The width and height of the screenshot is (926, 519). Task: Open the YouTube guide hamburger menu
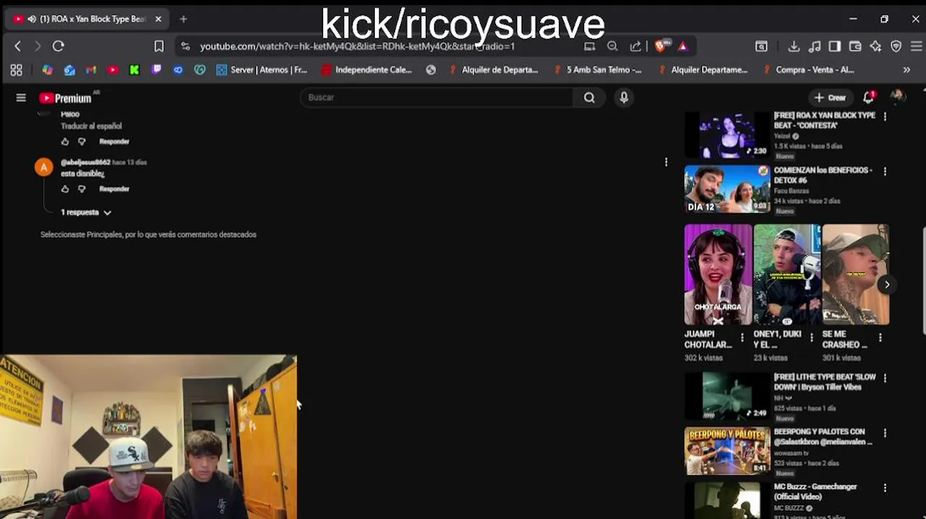coord(21,98)
